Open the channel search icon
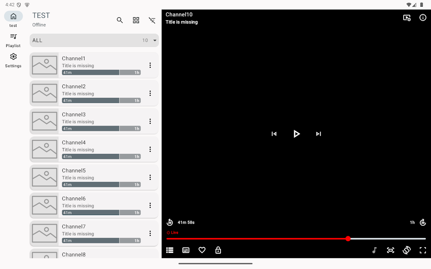Image resolution: width=431 pixels, height=269 pixels. tap(120, 20)
